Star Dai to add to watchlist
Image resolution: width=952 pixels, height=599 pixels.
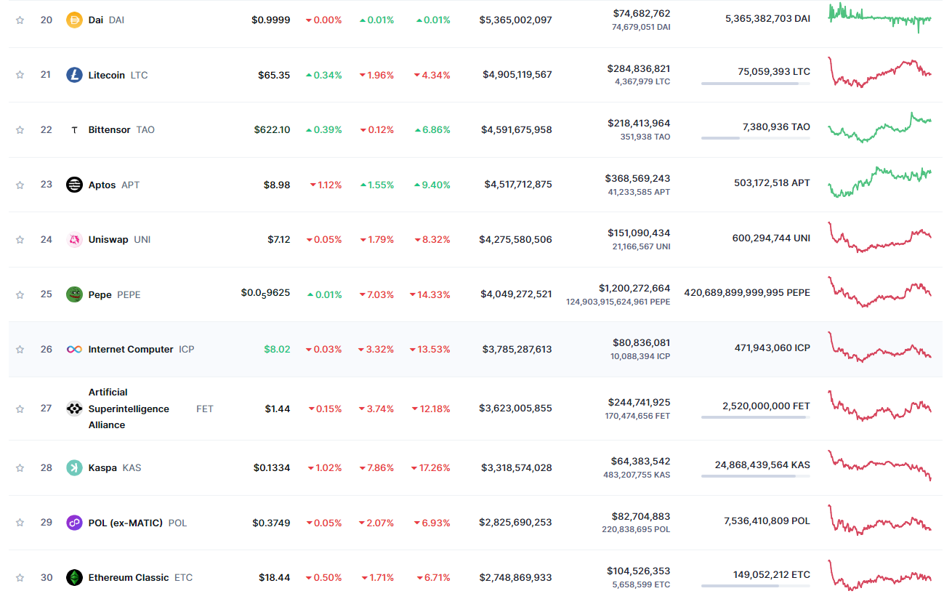(20, 20)
